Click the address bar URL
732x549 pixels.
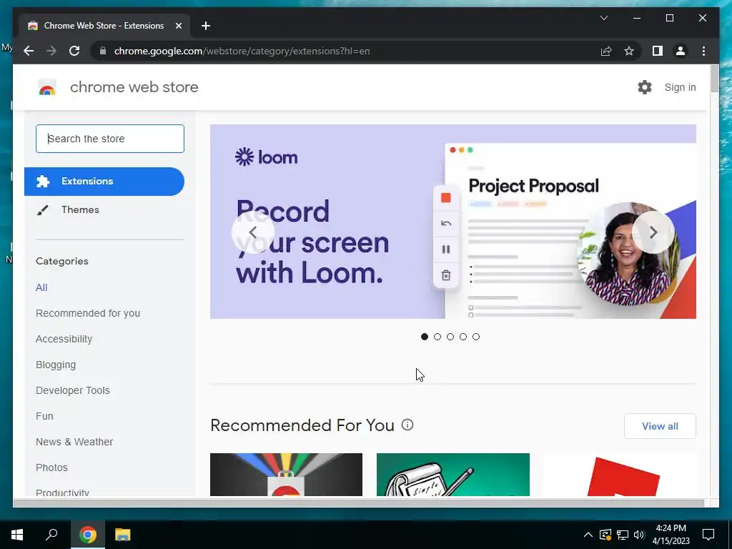[x=242, y=51]
